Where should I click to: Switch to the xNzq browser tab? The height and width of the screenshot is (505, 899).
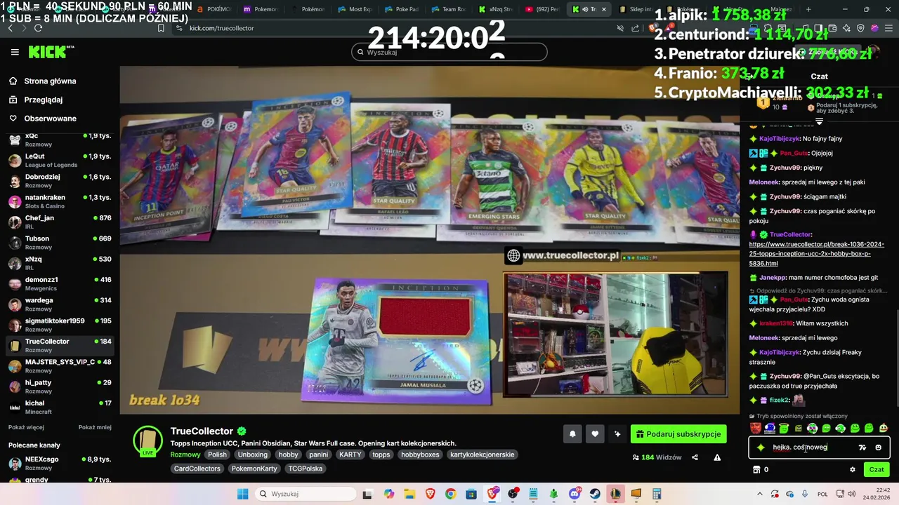click(x=496, y=9)
